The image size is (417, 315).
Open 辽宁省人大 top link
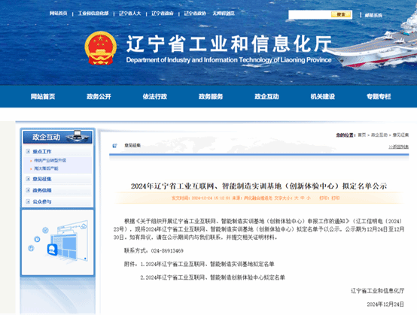click(x=129, y=14)
